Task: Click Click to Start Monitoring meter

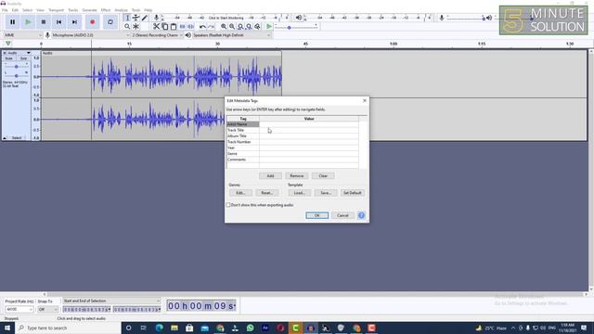Action: pos(226,18)
